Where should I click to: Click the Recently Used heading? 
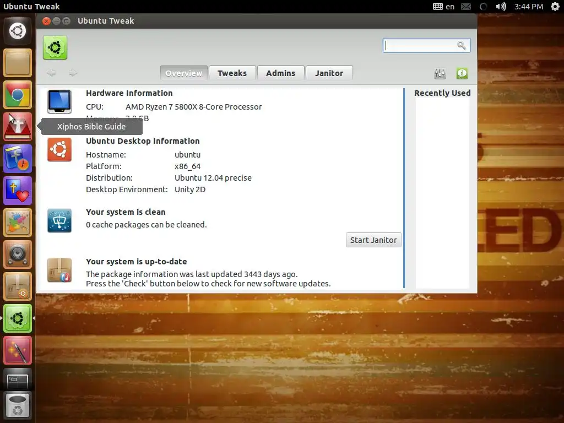(442, 93)
